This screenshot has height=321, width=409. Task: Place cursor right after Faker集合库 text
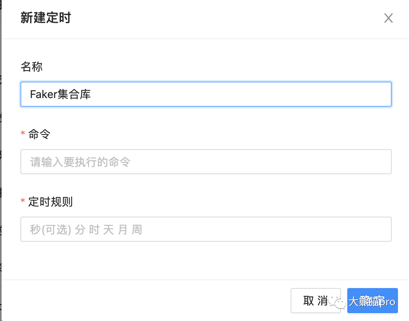click(x=92, y=94)
